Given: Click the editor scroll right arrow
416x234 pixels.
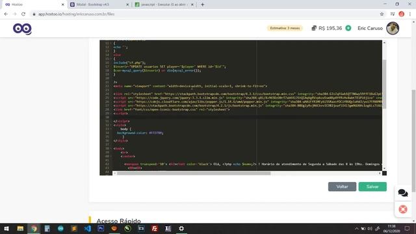Looking at the screenshot, I should [380, 174].
